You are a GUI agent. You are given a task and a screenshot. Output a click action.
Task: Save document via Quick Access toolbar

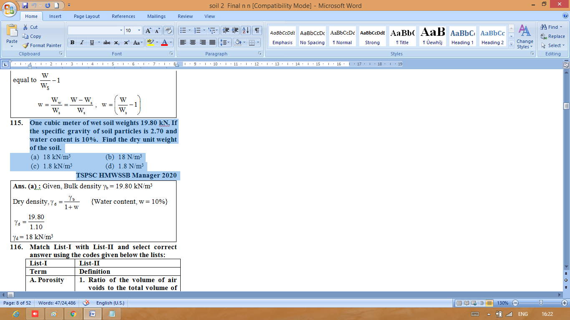[25, 5]
